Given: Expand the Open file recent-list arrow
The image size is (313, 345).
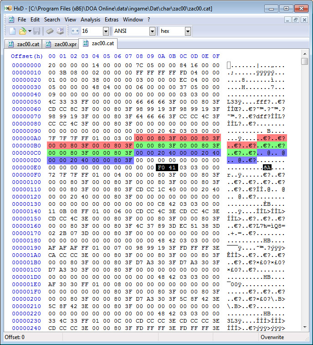Looking at the screenshot, I should (x=30, y=31).
